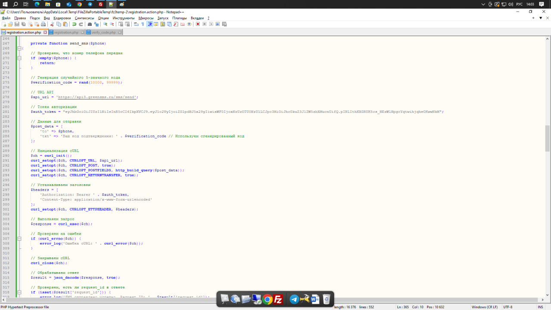Screen dimensions: 551x310
Task: Click the Redo toolbar icon
Action: pos(81,24)
